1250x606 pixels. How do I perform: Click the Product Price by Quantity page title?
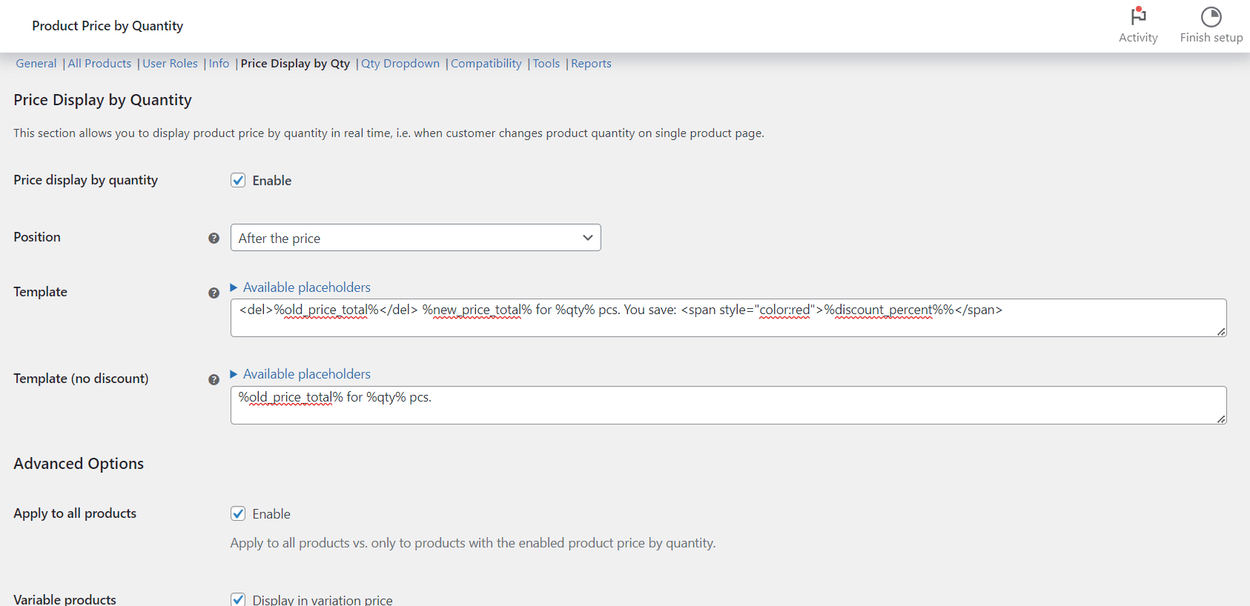tap(108, 26)
